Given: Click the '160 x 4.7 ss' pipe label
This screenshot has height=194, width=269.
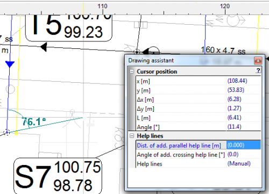Looking at the screenshot, I should tap(223, 50).
